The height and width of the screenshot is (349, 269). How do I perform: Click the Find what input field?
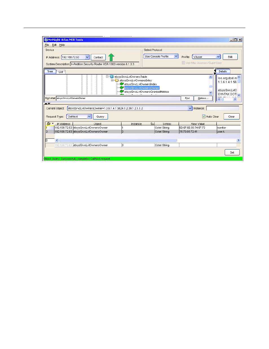click(x=118, y=98)
